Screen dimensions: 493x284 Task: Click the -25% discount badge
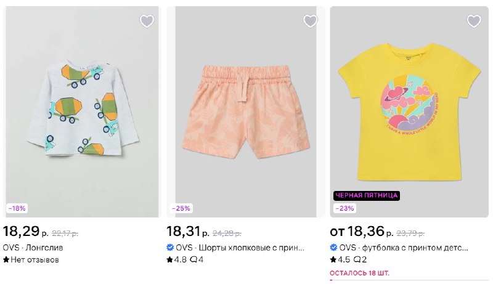[181, 208]
